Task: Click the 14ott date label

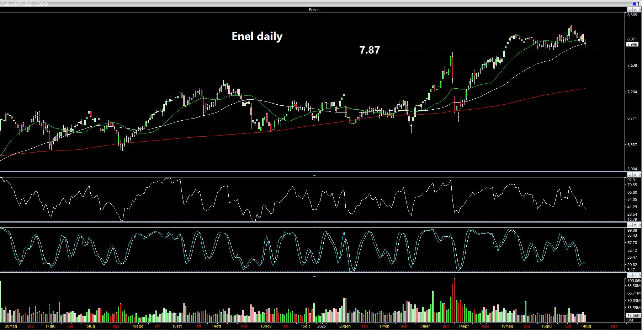Action: tap(216, 326)
